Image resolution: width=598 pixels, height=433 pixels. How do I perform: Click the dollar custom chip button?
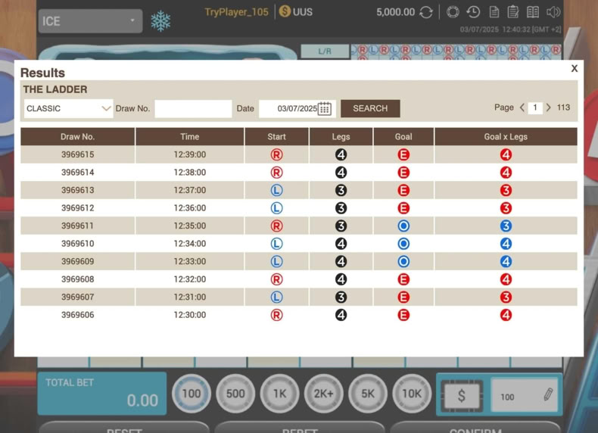(x=462, y=395)
